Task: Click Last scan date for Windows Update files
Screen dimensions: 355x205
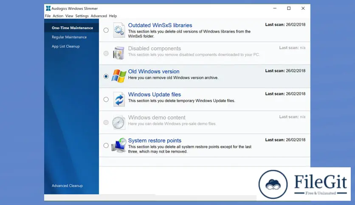Action: (x=285, y=94)
